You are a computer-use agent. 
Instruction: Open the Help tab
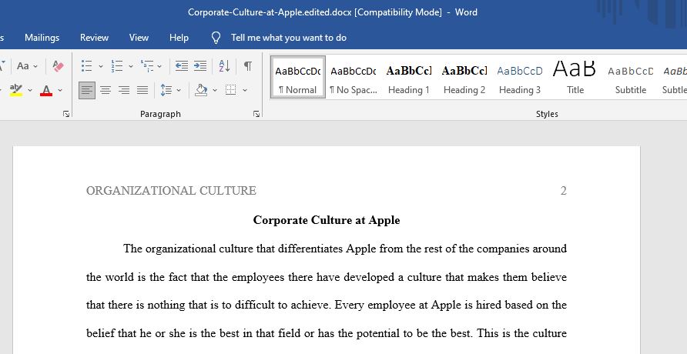click(x=179, y=38)
